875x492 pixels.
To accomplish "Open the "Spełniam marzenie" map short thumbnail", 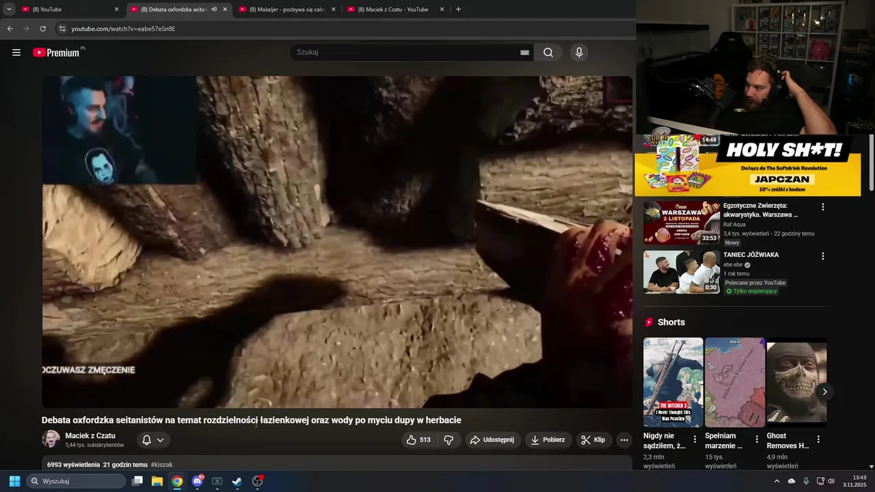I will point(735,382).
